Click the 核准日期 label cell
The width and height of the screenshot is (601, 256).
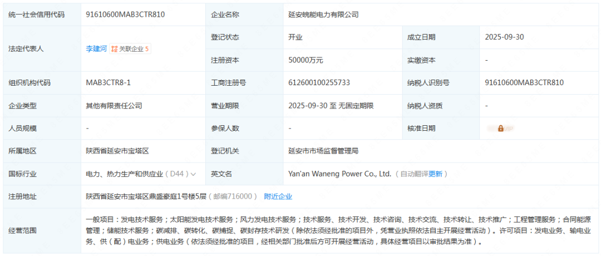(x=441, y=129)
